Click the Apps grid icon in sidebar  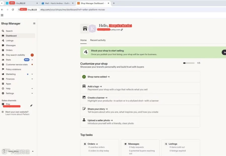coord(3,84)
